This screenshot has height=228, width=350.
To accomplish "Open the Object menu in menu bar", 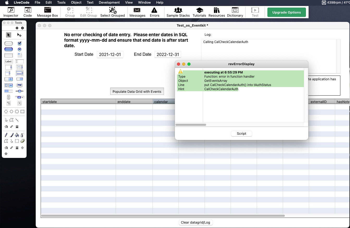I will click(76, 3).
